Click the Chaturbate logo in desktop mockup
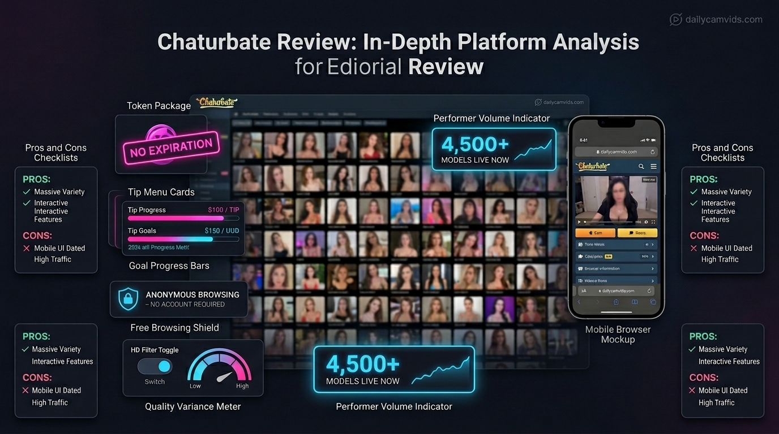 (216, 103)
